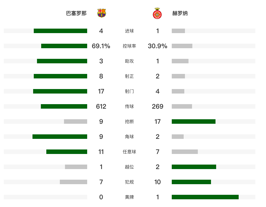Open the 巴塞罗那 team name link
266x207 pixels.
tap(76, 13)
